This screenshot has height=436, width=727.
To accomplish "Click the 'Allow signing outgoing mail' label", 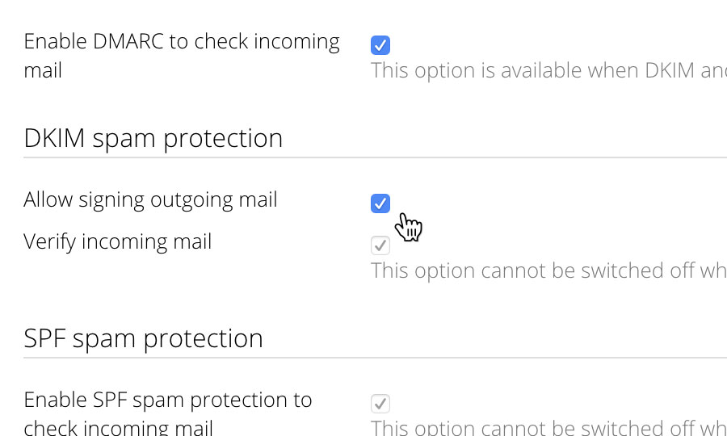I will [x=150, y=200].
